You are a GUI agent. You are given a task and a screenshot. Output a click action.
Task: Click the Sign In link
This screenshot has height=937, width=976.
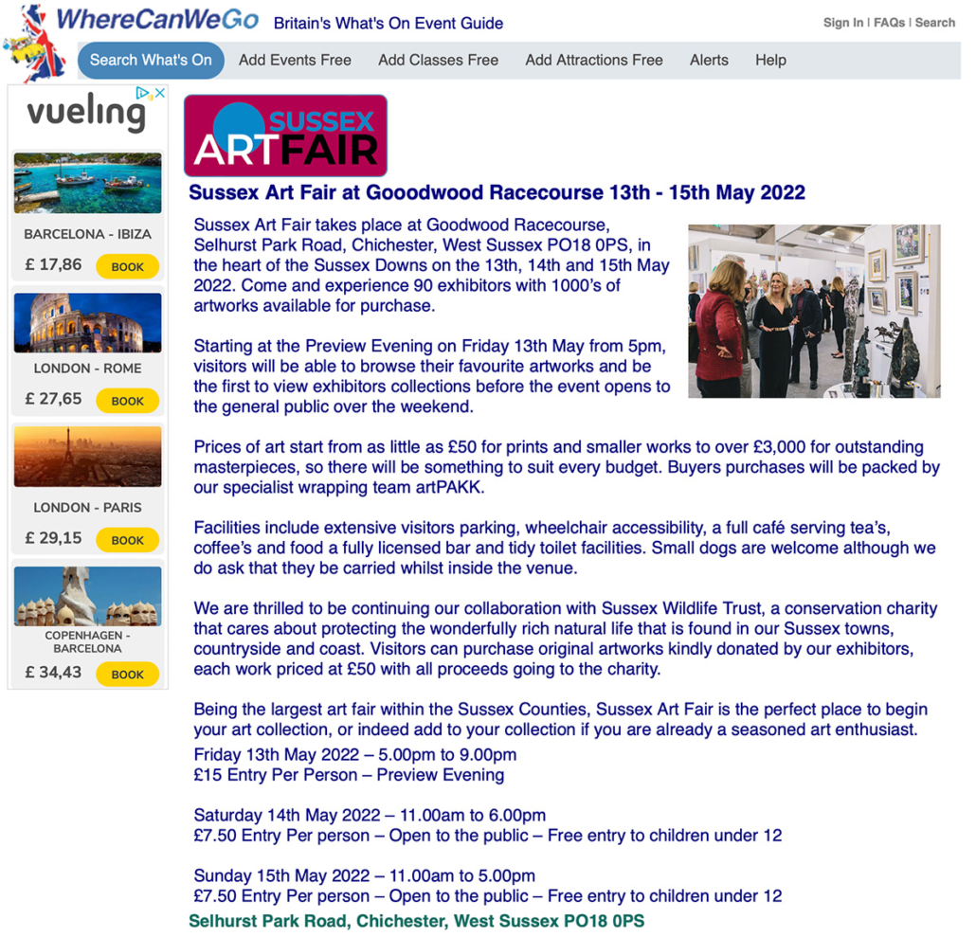click(x=842, y=23)
